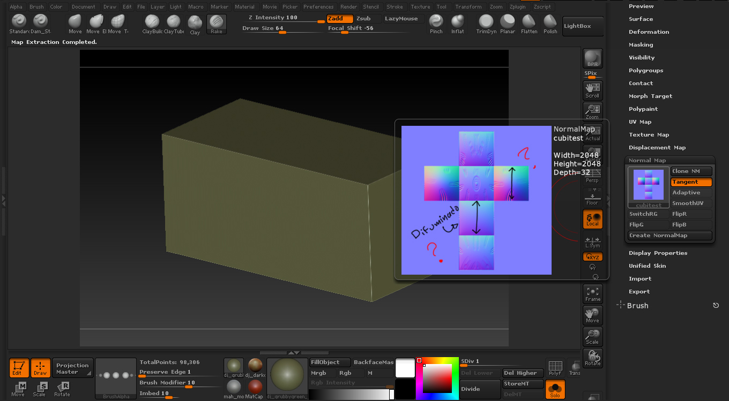This screenshot has height=401, width=729.
Task: Toggle the orange Edit mode button
Action: 19,368
